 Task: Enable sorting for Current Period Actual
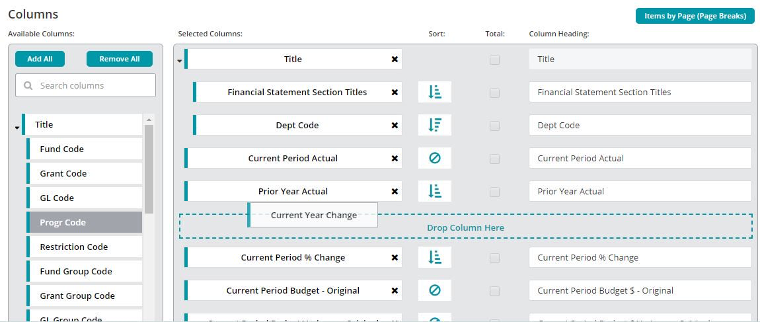click(435, 158)
